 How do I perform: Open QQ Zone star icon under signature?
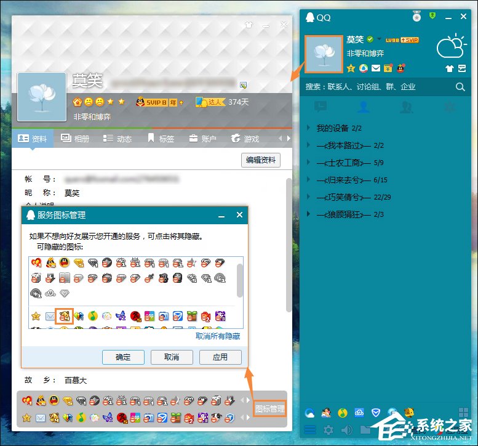coord(351,68)
